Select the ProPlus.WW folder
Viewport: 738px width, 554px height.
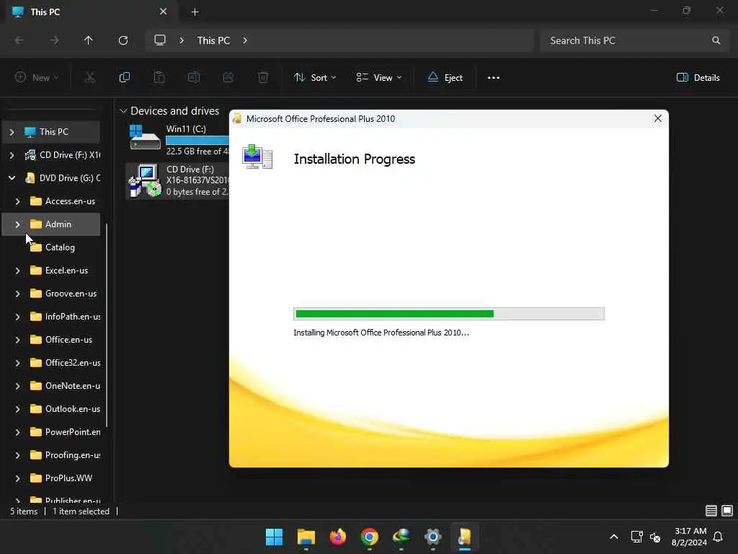68,478
